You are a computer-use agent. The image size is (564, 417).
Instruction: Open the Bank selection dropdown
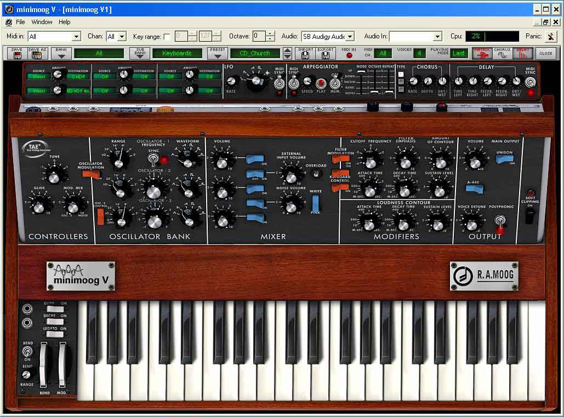click(61, 53)
